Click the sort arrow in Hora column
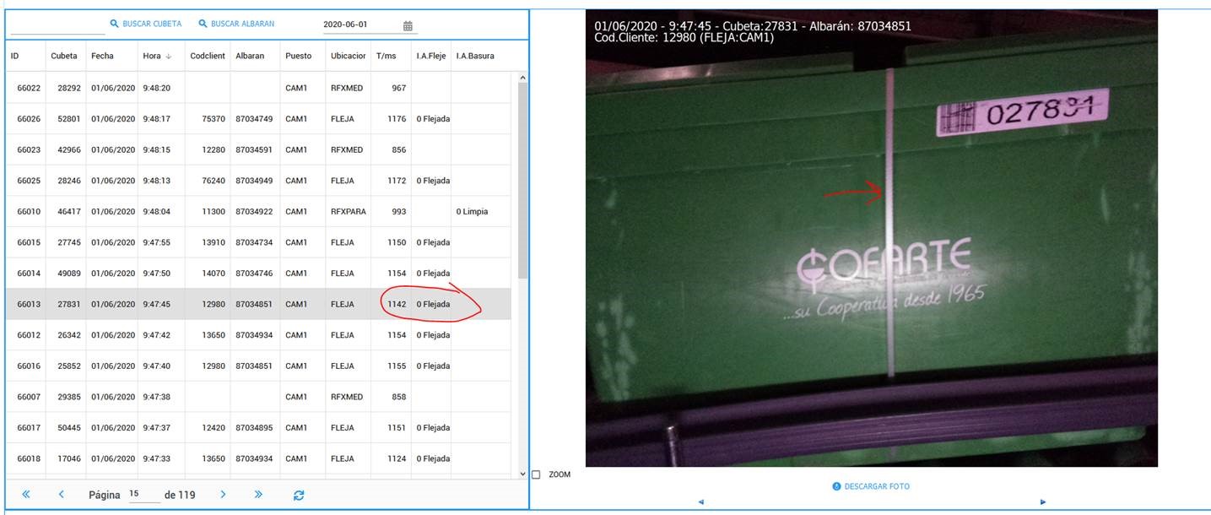This screenshot has width=1211, height=515. (x=169, y=57)
